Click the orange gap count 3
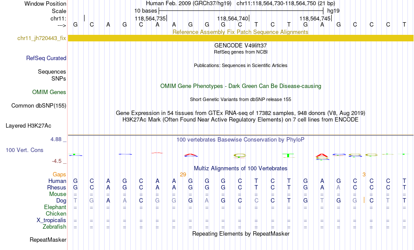The height and width of the screenshot is (250, 414). [364, 175]
